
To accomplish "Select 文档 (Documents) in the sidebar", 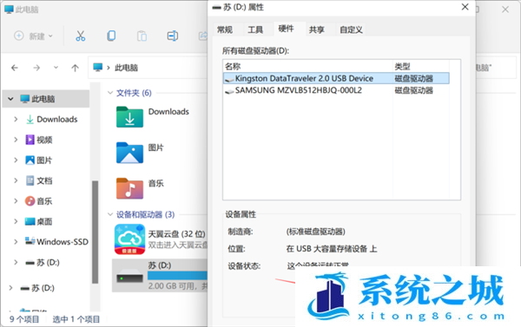I will (x=39, y=180).
